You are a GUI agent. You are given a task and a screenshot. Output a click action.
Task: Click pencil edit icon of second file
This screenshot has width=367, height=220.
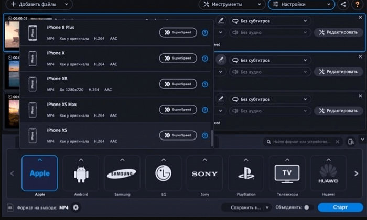pos(221,60)
